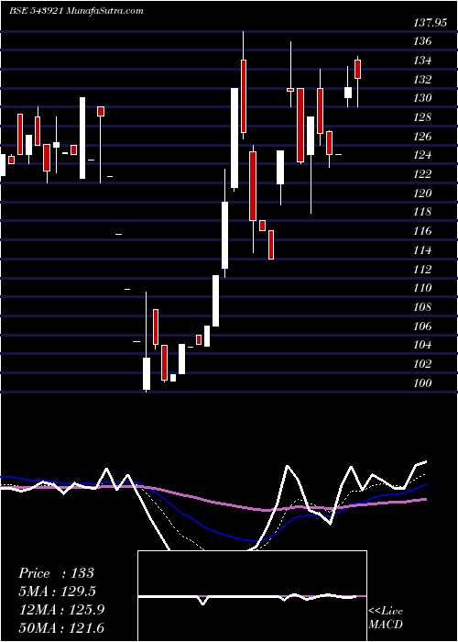Click the 108 price axis label
The image size is (458, 642).
[422, 306]
